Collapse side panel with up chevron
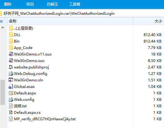This screenshot has width=164, height=128. click(x=2, y=28)
